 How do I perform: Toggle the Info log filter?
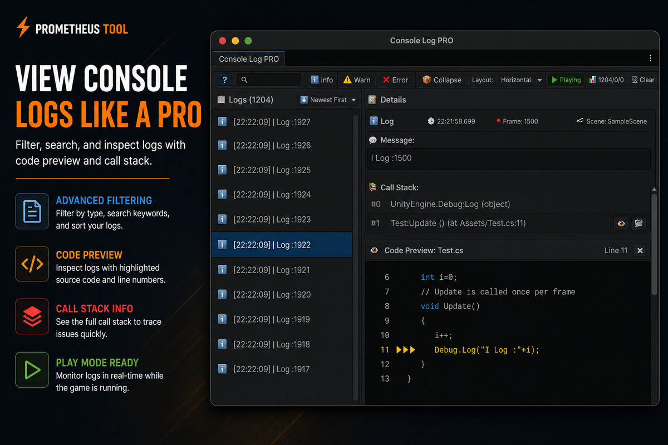[322, 80]
